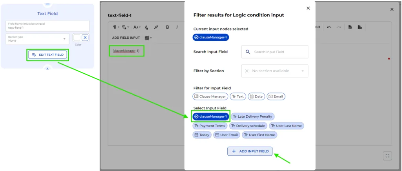The height and width of the screenshot is (171, 402).
Task: Select the Delivery schedule field chip
Action: [248, 126]
